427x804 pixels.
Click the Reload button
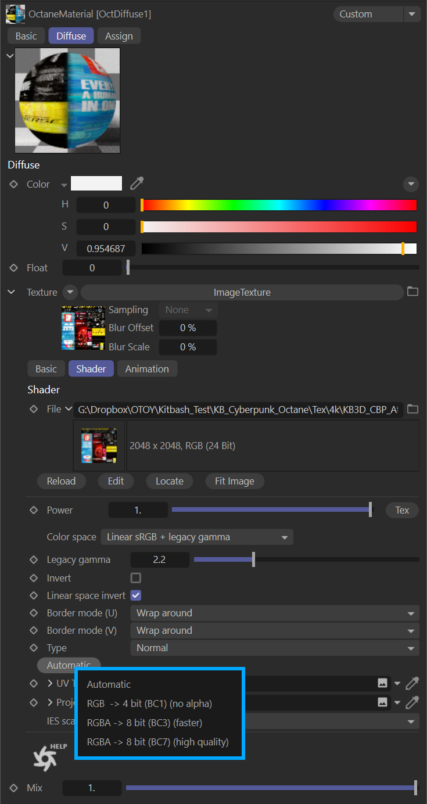61,481
